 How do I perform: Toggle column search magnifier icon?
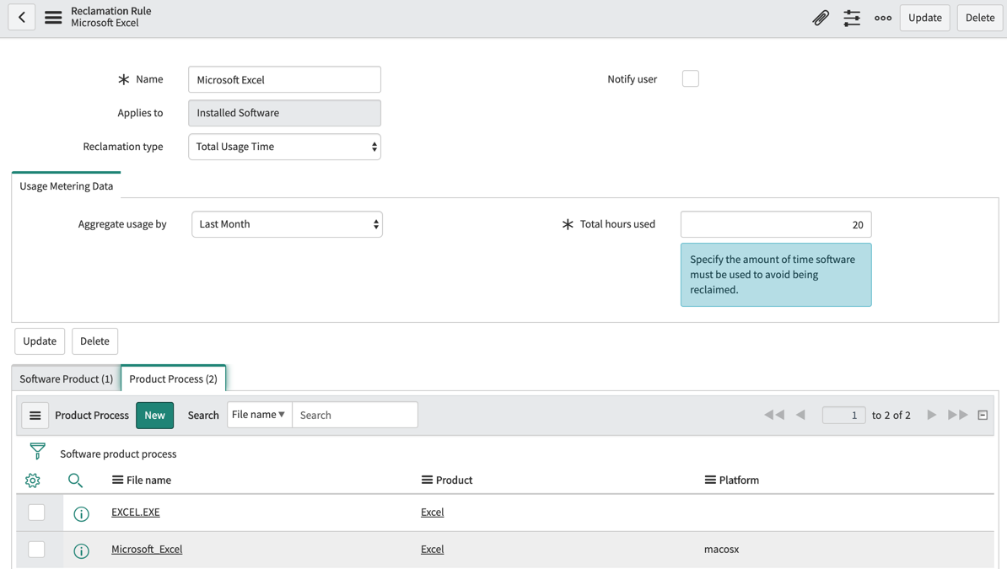75,480
